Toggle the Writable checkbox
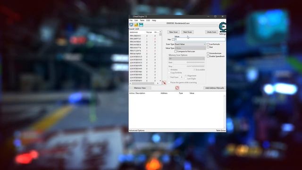The height and width of the screenshot is (170, 302). 169,69
